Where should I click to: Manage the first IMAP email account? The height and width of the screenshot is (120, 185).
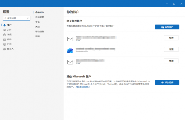pos(171,38)
